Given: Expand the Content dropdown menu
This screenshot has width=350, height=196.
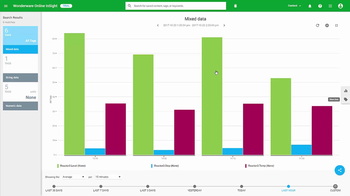Looking at the screenshot, I should [x=294, y=6].
